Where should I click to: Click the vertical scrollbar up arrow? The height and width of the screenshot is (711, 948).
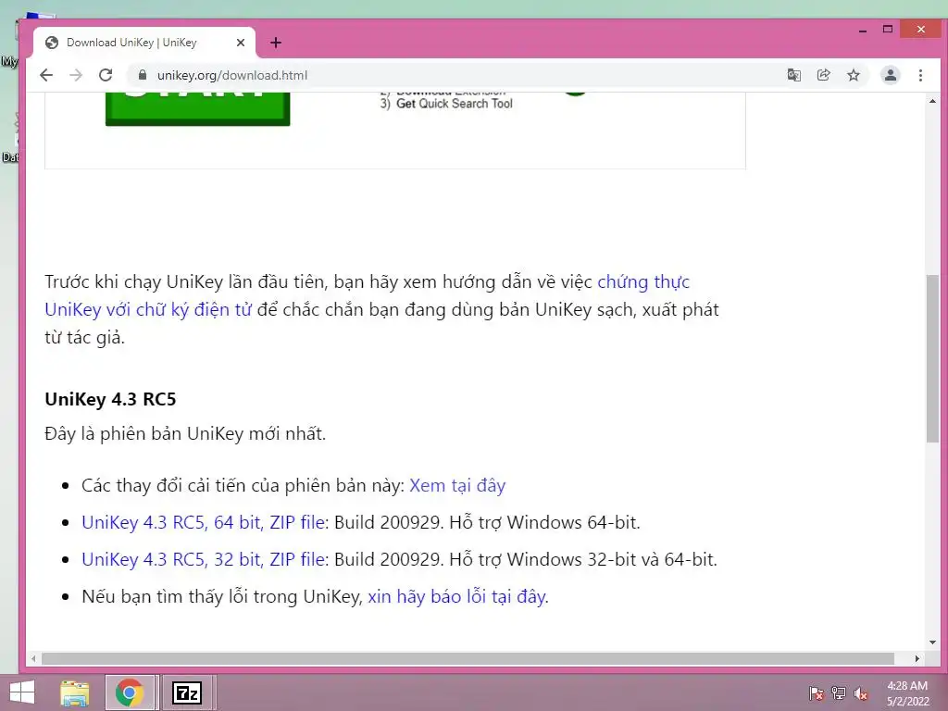click(x=932, y=101)
